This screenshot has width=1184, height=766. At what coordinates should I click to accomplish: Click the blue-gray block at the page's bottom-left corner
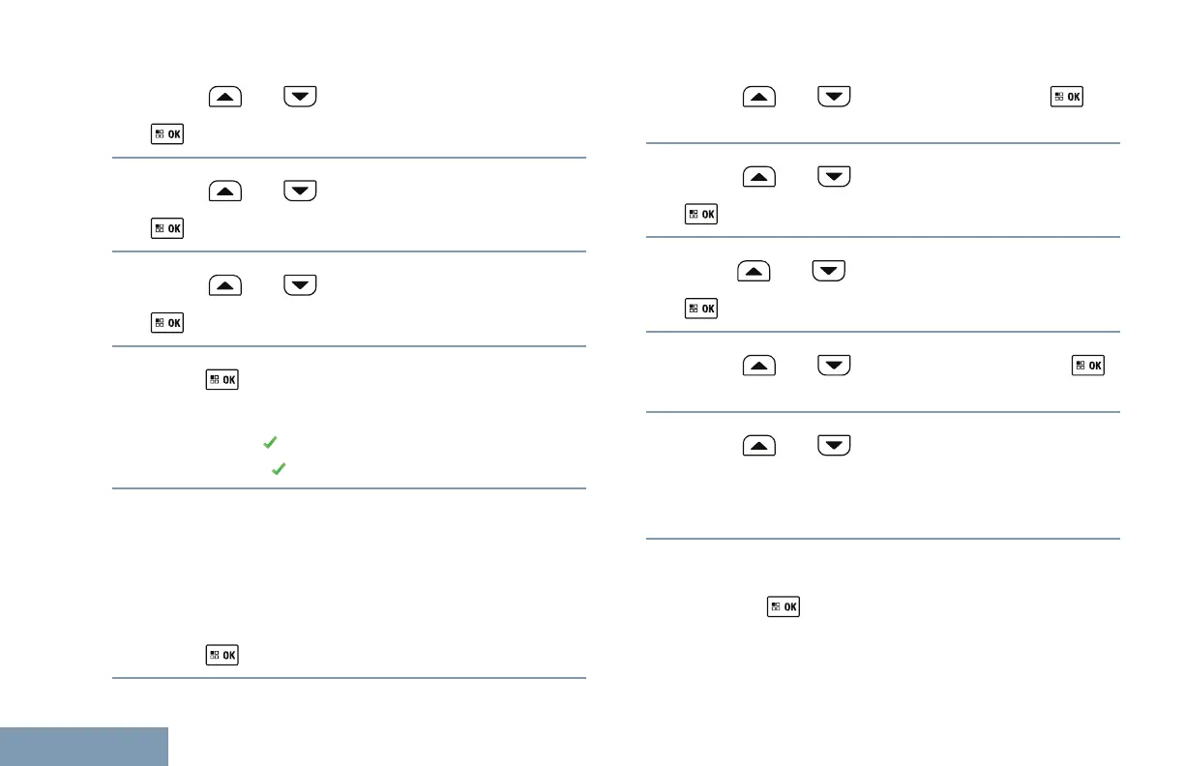click(x=84, y=747)
